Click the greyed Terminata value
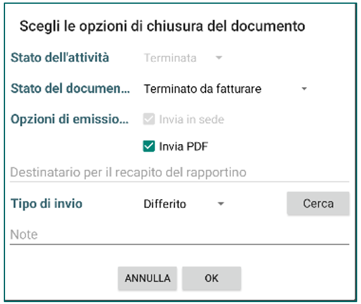Image resolution: width=361 pixels, height=304 pixels. click(170, 58)
